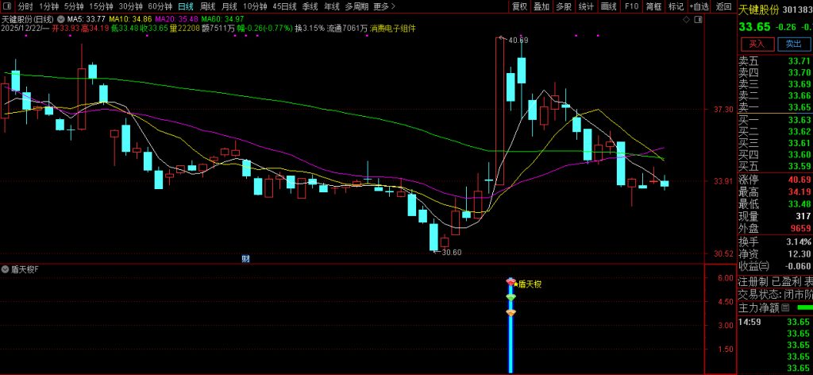
Task: Click the 30.60 low price marker
Action: (x=448, y=252)
